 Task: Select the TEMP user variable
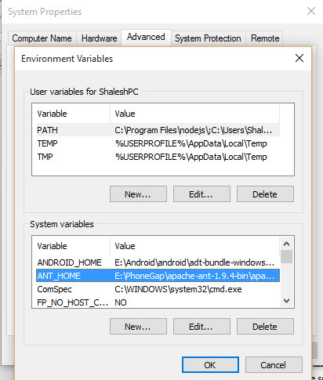point(158,143)
